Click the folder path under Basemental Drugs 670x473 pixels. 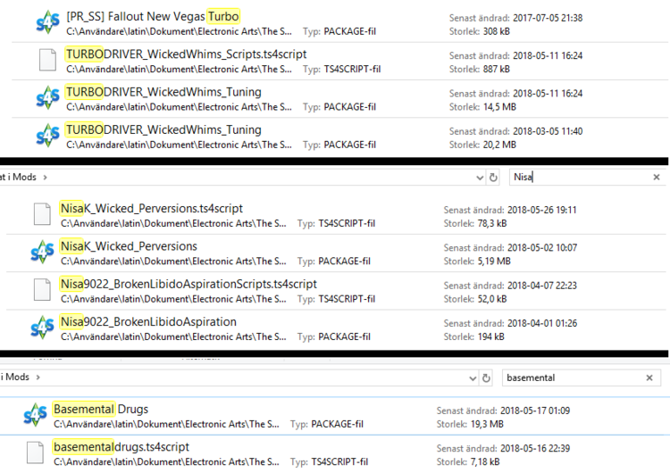pos(166,424)
